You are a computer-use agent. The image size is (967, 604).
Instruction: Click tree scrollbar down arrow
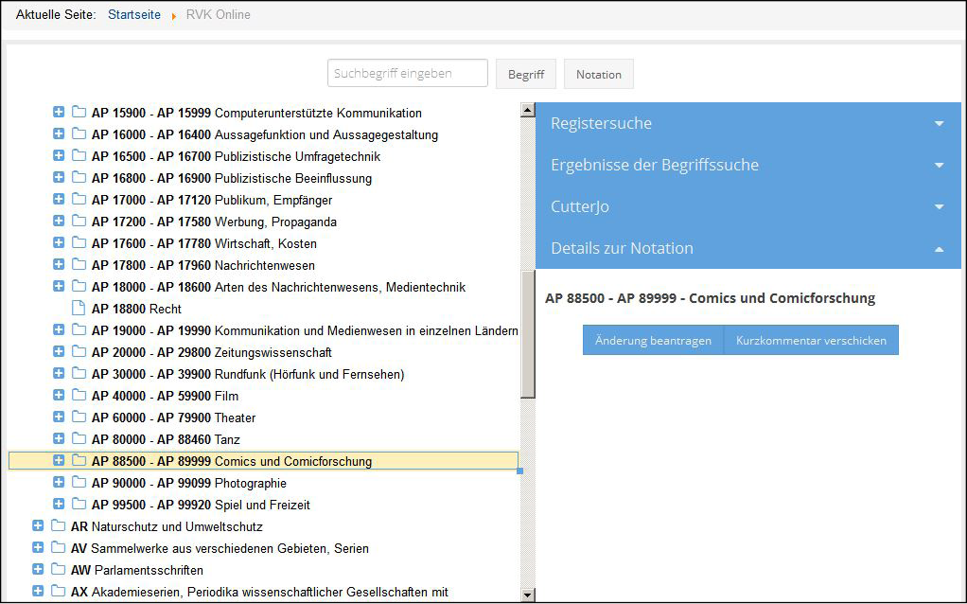tap(528, 595)
